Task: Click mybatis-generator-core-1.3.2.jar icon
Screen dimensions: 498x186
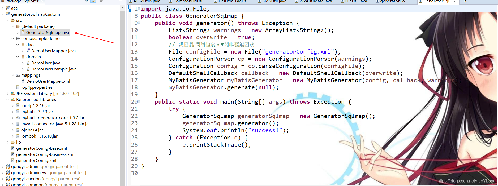Action: pos(18,118)
